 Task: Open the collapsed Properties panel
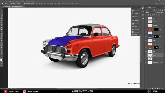(136, 24)
